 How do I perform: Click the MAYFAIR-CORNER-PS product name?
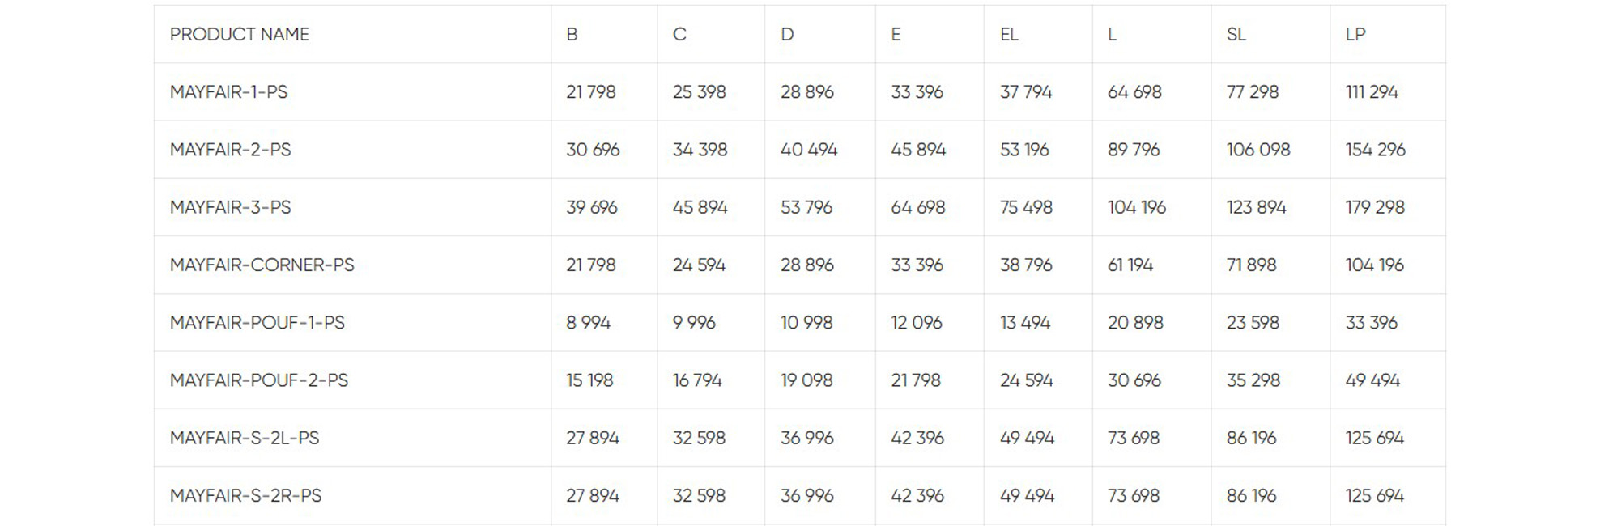pyautogui.click(x=262, y=265)
